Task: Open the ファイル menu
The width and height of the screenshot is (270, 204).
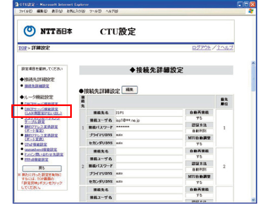Action: [x=26, y=11]
